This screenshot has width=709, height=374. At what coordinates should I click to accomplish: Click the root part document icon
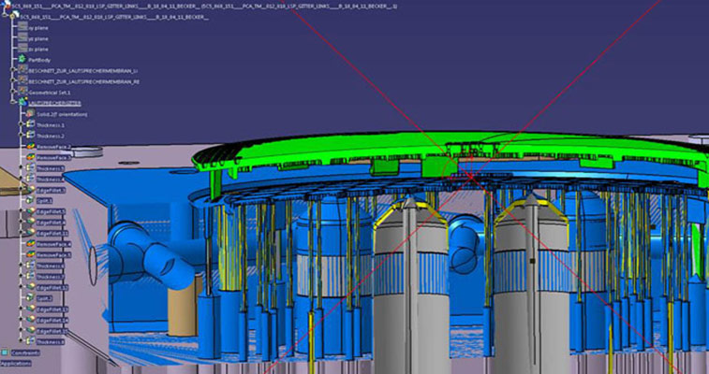7,6
